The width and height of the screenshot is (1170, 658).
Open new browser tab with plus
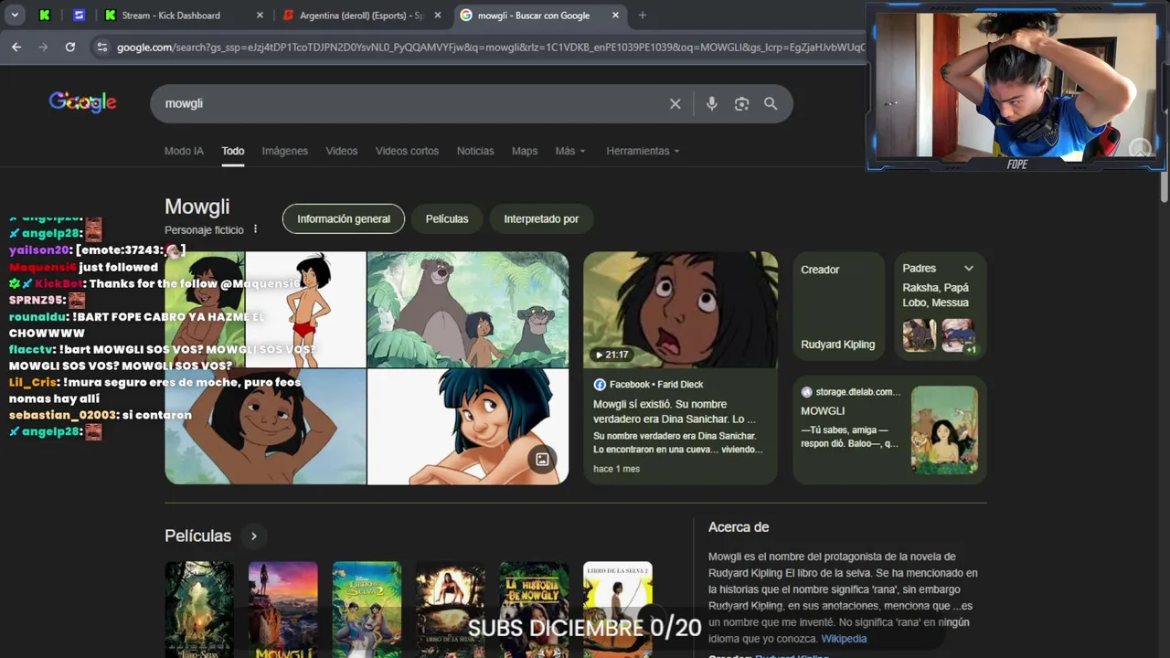(643, 16)
